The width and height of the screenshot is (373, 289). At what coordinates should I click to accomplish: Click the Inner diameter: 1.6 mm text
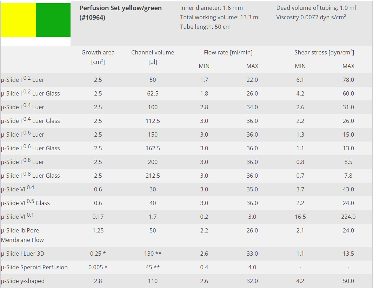coord(211,8)
